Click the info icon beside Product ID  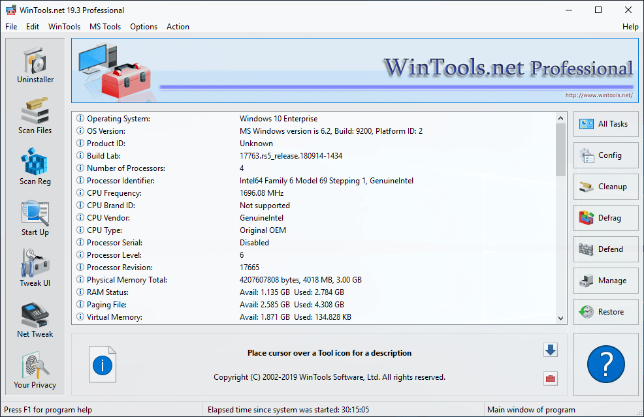80,143
